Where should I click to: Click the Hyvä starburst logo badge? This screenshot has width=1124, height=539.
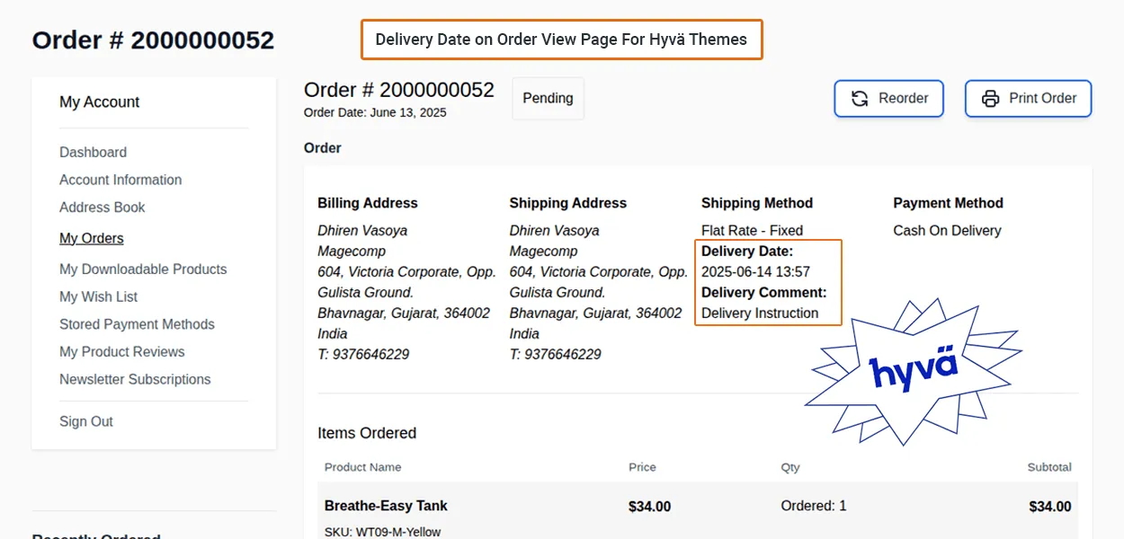click(x=913, y=371)
